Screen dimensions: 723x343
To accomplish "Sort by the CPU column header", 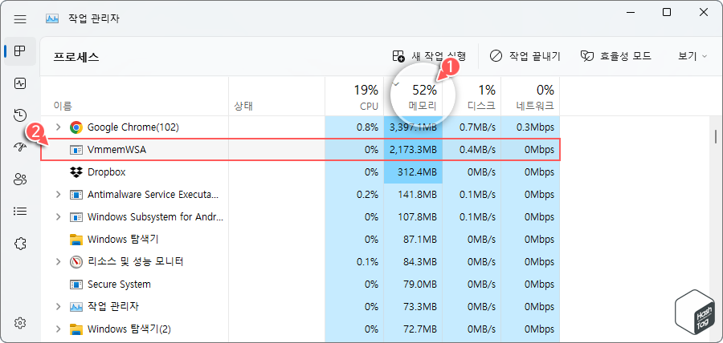I will 354,96.
